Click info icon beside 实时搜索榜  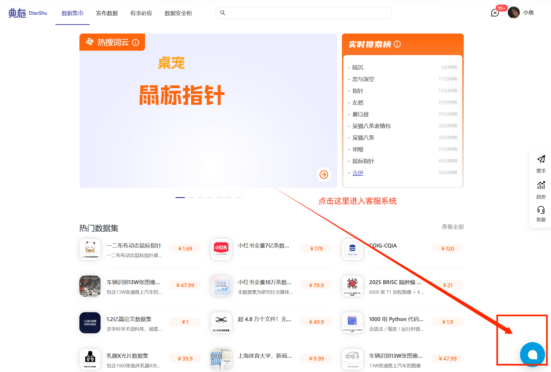[x=397, y=44]
